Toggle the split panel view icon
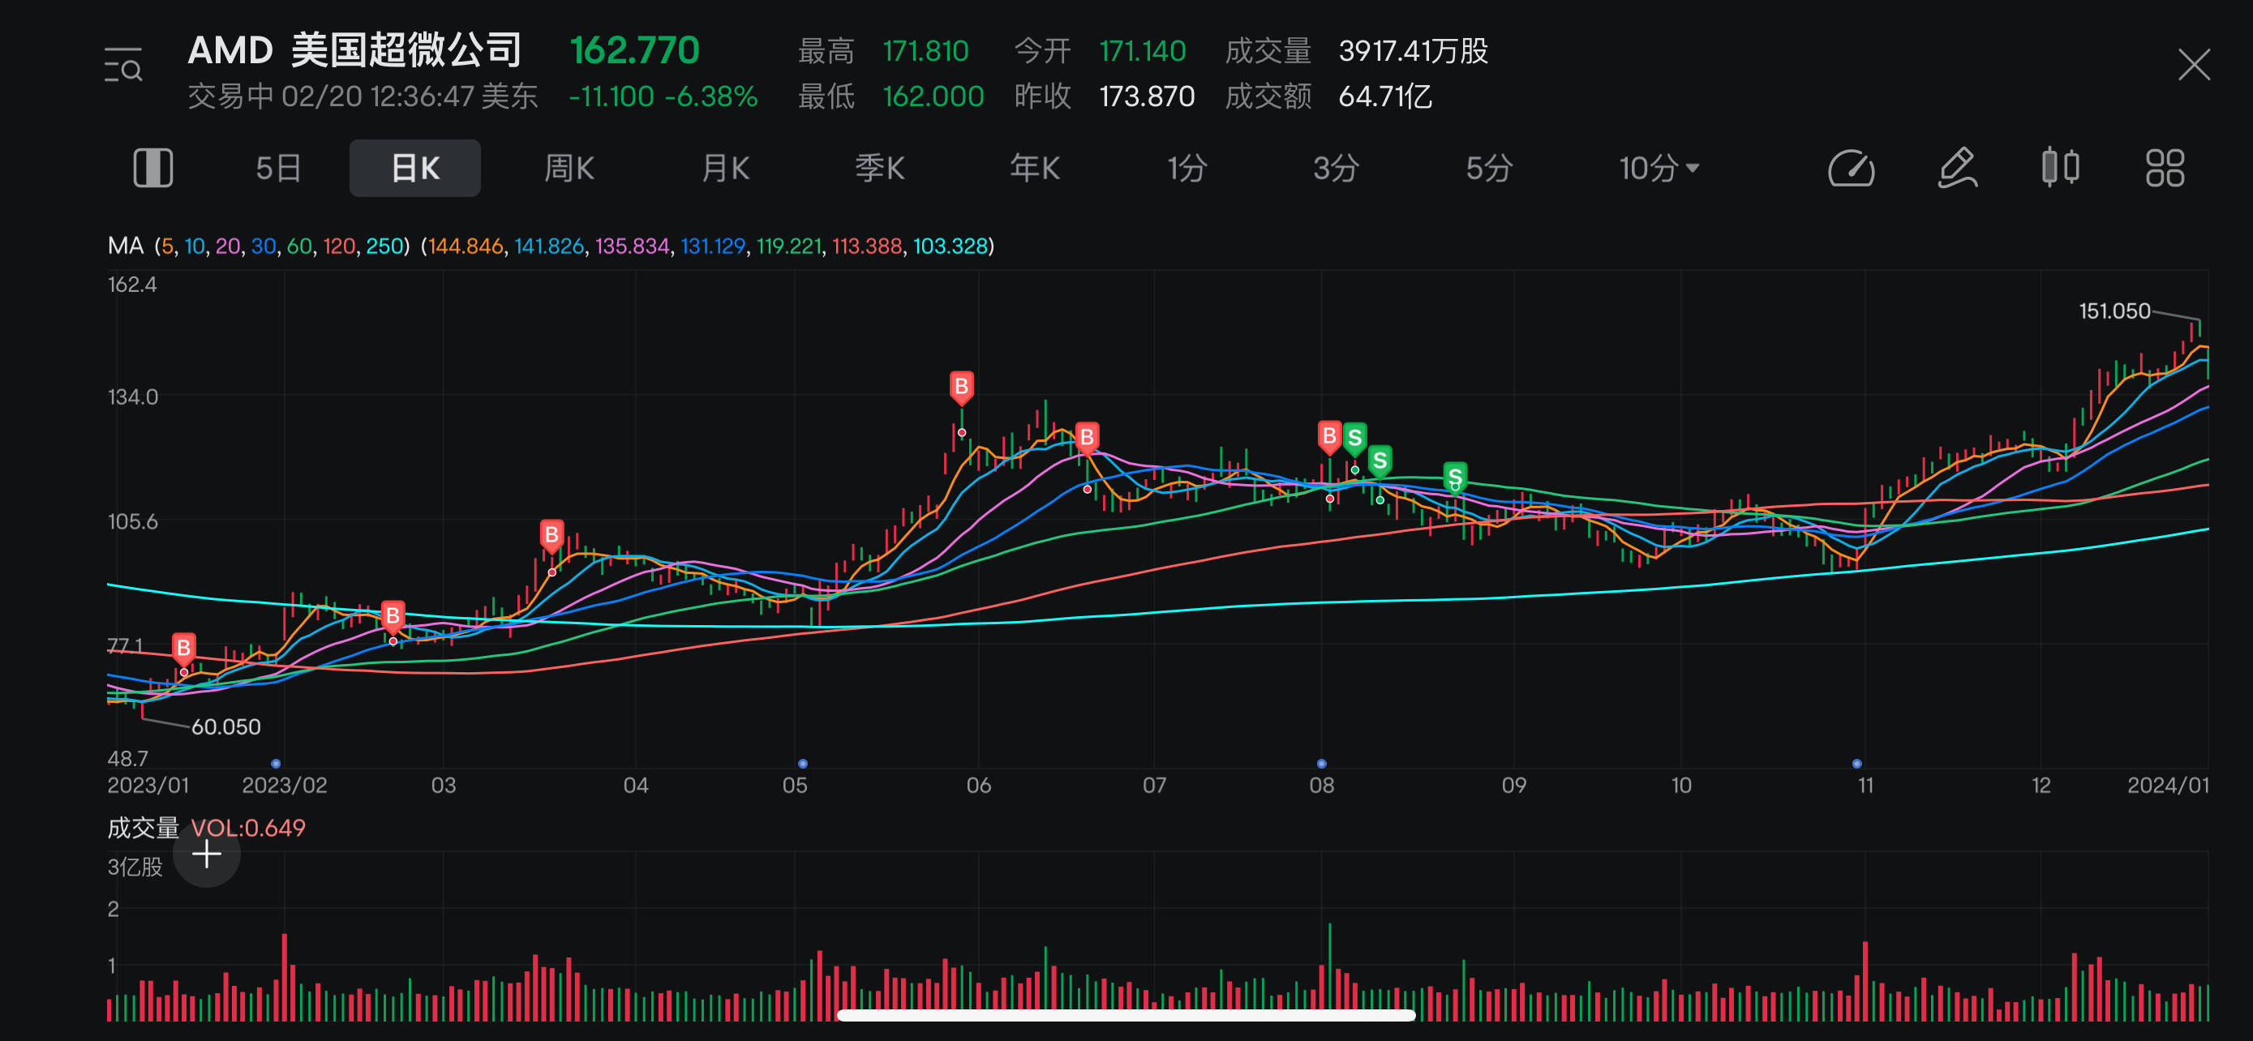This screenshot has height=1041, width=2253. click(x=152, y=168)
